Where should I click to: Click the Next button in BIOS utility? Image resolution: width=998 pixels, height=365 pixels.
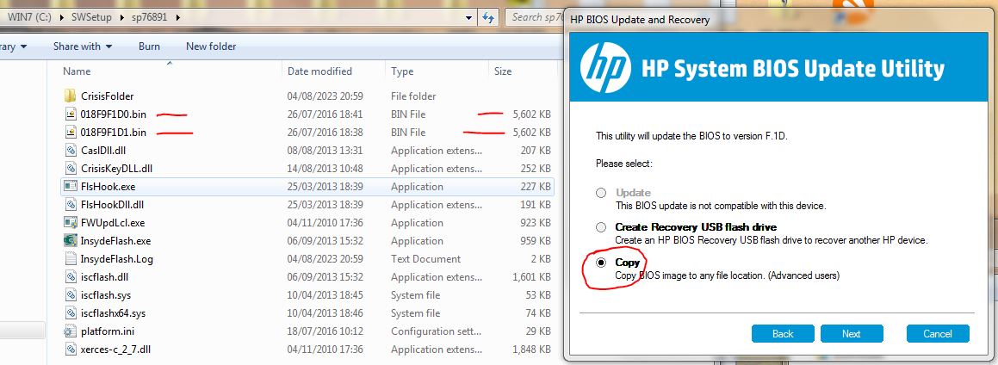[852, 334]
